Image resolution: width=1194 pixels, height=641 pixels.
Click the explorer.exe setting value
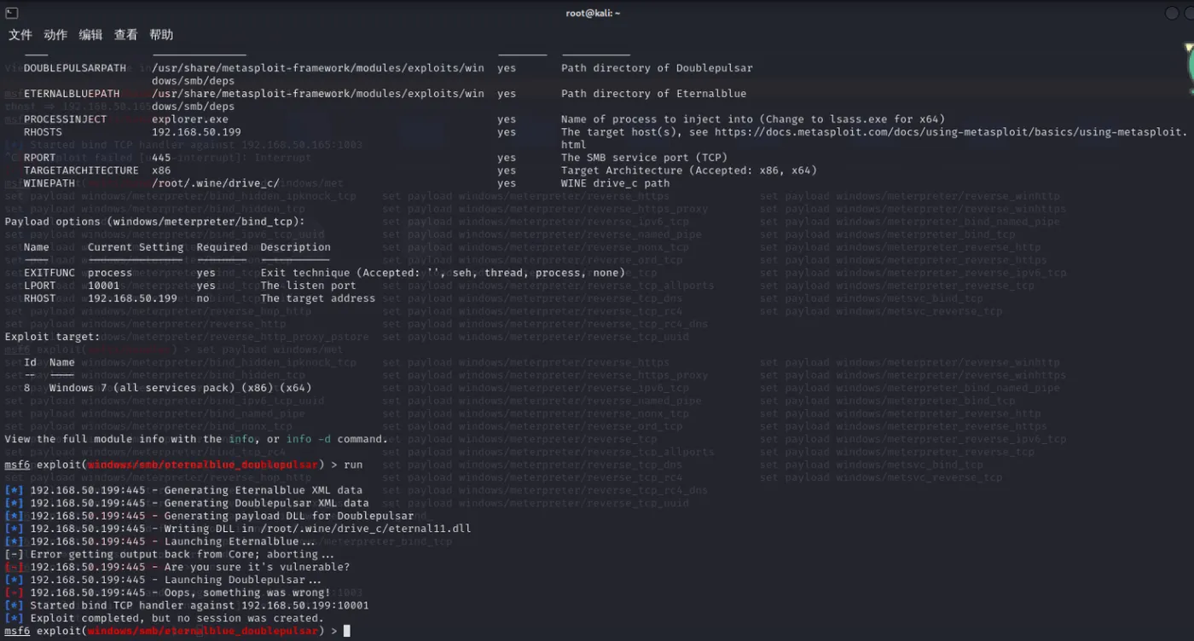[x=190, y=119]
